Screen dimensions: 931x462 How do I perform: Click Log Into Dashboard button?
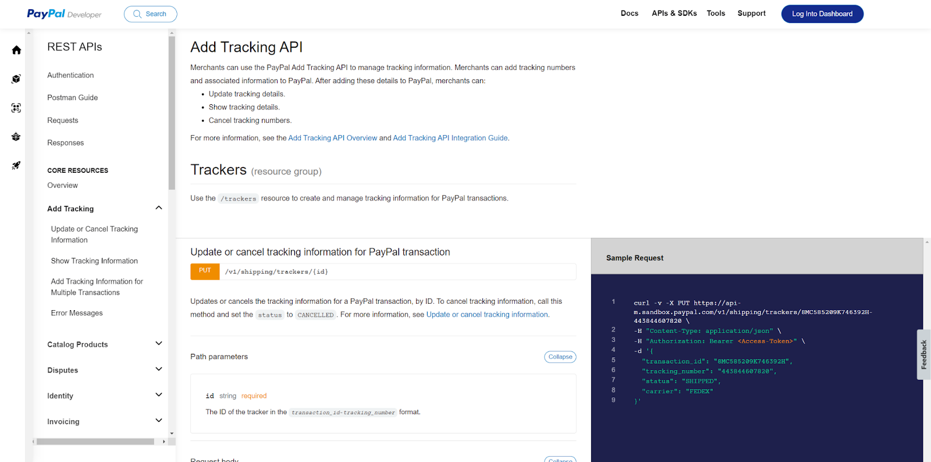822,14
